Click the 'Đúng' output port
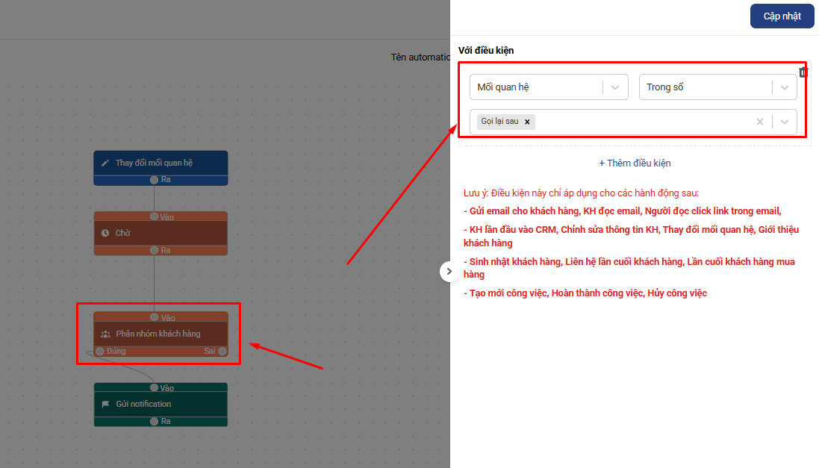Viewport: 819px width, 468px height. (99, 351)
